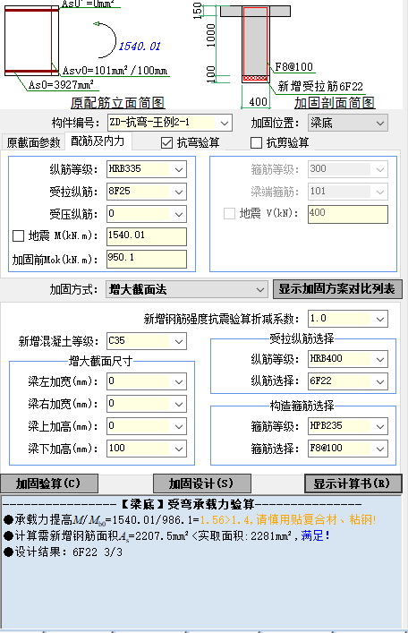408x633 pixels.
Task: Click the 加固剖面简图 title link
Action: coord(334,103)
